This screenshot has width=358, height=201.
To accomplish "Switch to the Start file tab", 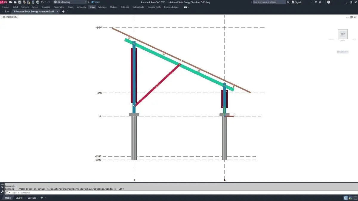I will coord(7,12).
